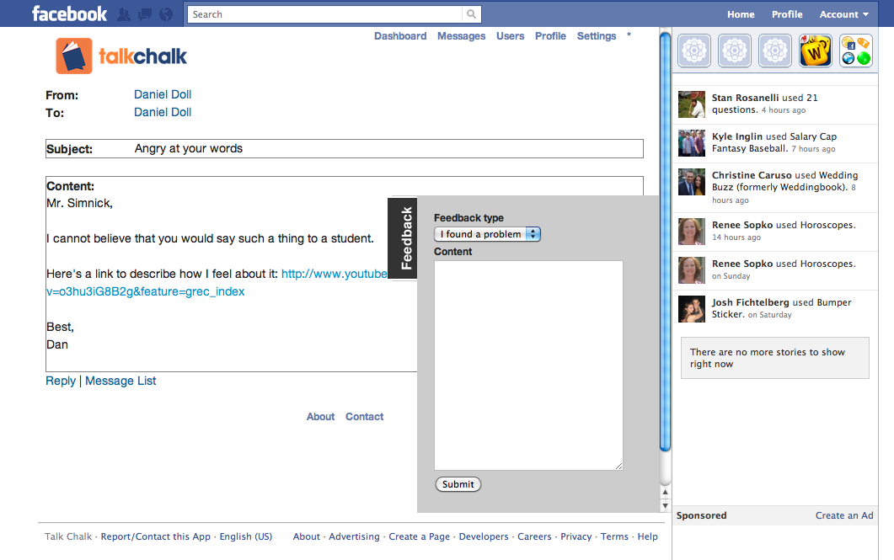The image size is (894, 560).
Task: View Josh Fichtelberg's profile photo
Action: (692, 309)
